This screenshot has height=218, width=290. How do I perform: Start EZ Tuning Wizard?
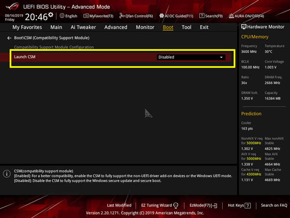159,205
